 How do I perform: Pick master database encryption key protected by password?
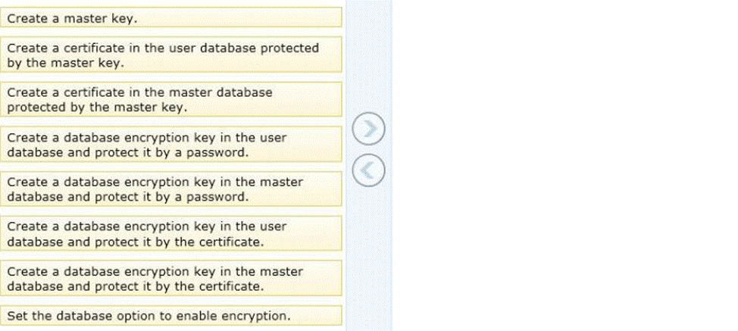171,189
